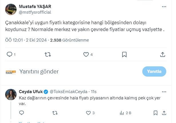Screen dimensions: 176x123
Task: Reply to Mustafa YAŞAR's tweet icon
Action: click(9, 54)
